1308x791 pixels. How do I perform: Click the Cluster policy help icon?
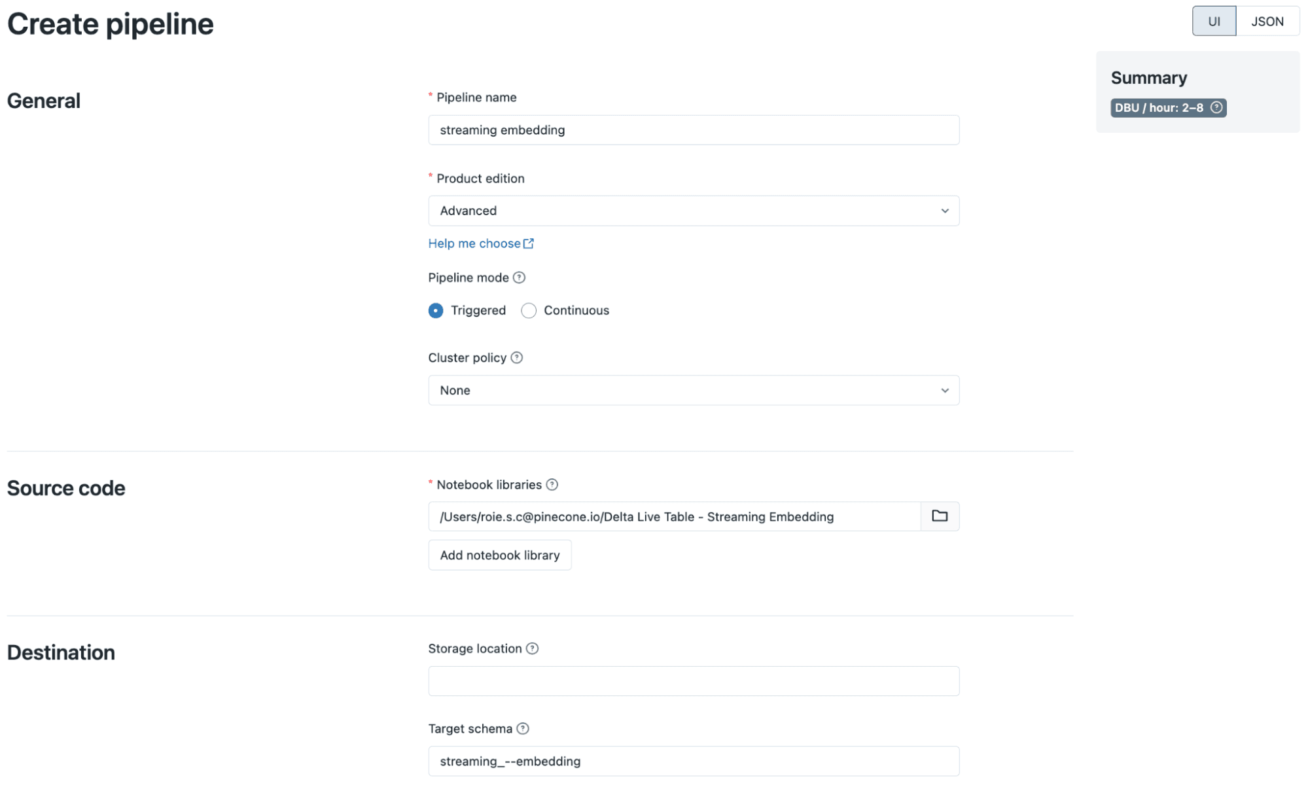point(516,357)
